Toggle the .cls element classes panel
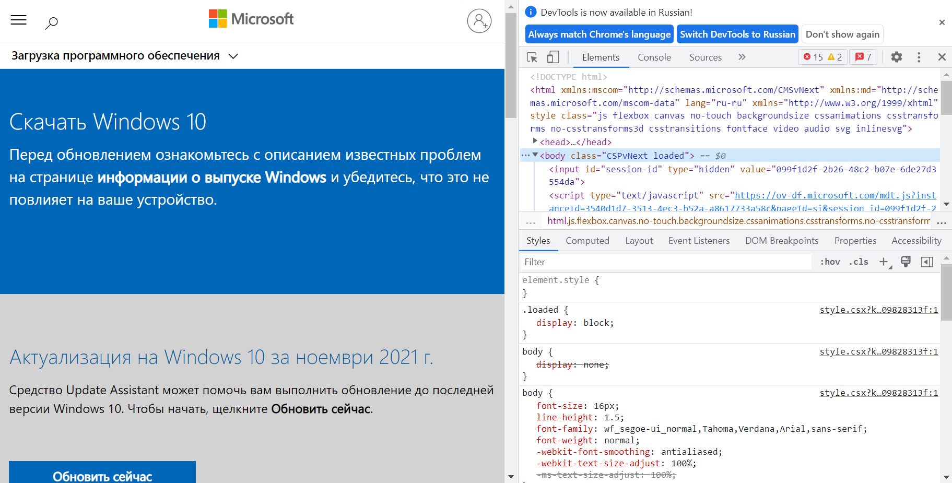Screen dimensions: 952x483 [859, 262]
